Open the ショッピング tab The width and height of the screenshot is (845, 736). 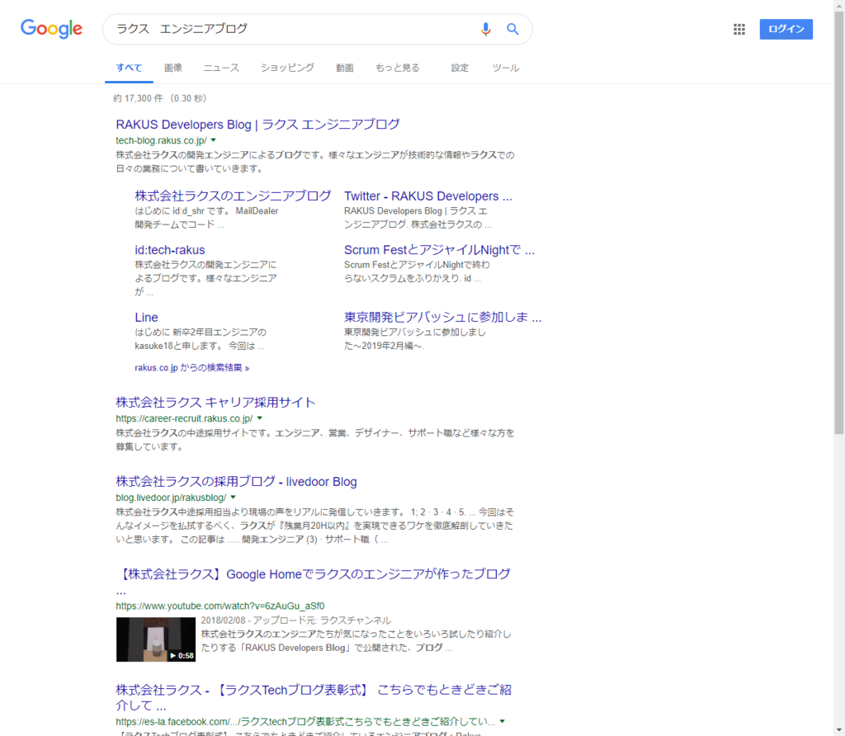(x=287, y=68)
